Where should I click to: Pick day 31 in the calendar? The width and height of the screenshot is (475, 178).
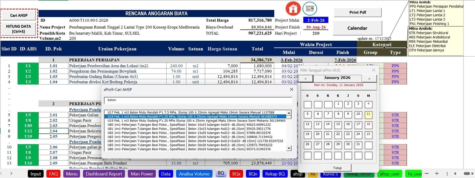[358, 145]
